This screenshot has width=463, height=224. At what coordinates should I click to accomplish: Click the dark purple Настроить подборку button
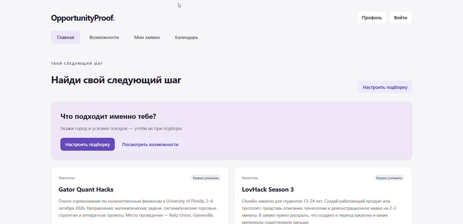pos(87,144)
